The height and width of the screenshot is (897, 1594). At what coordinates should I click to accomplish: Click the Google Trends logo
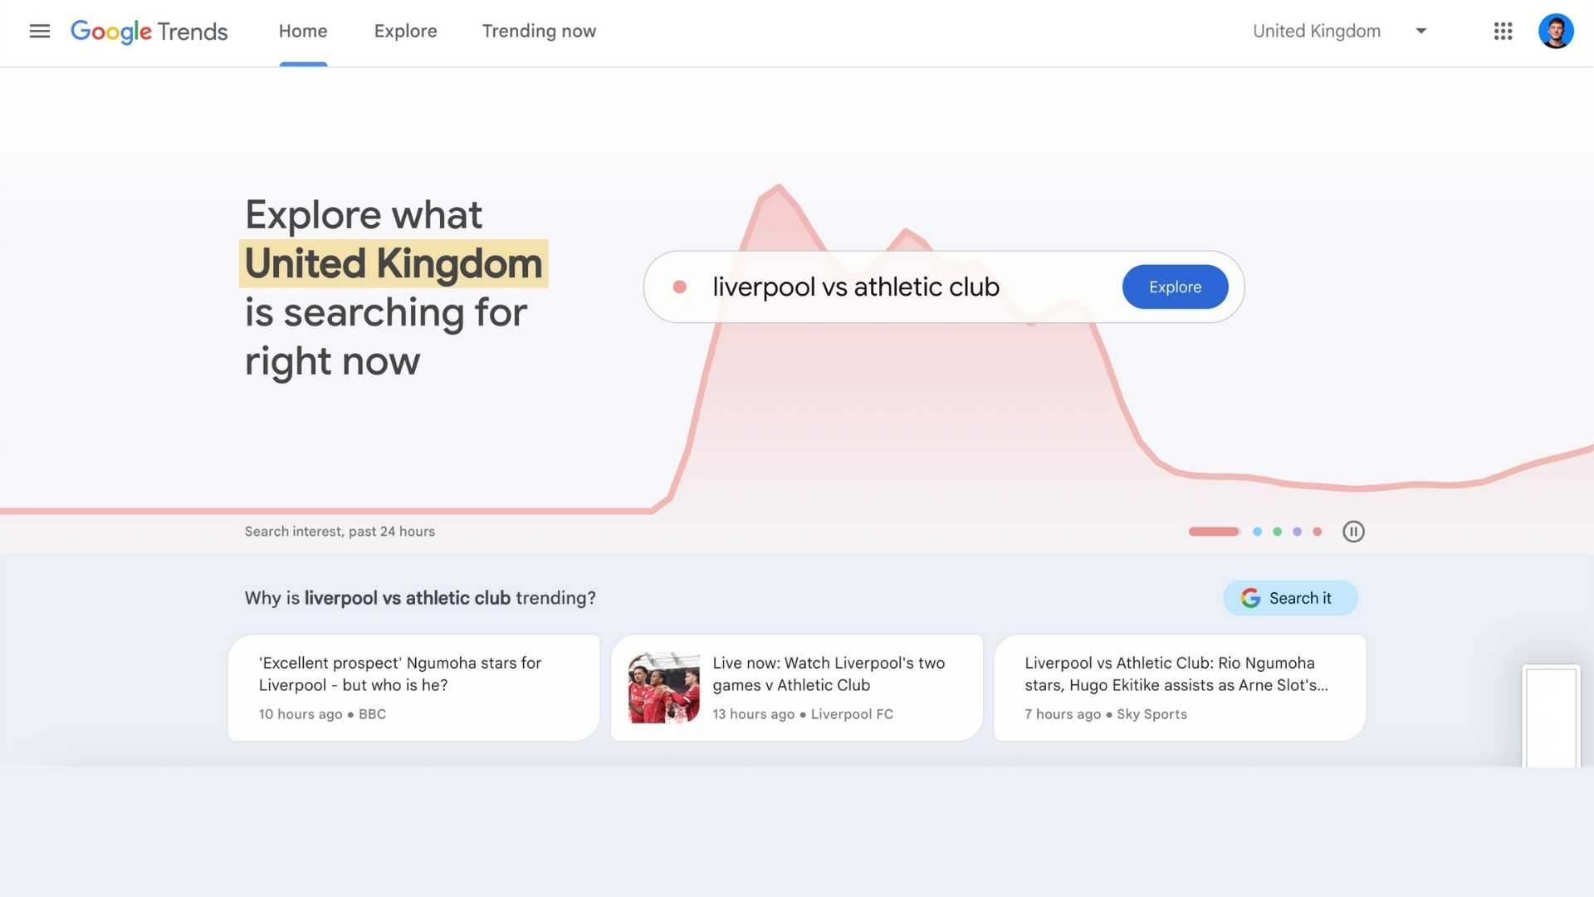(x=149, y=32)
